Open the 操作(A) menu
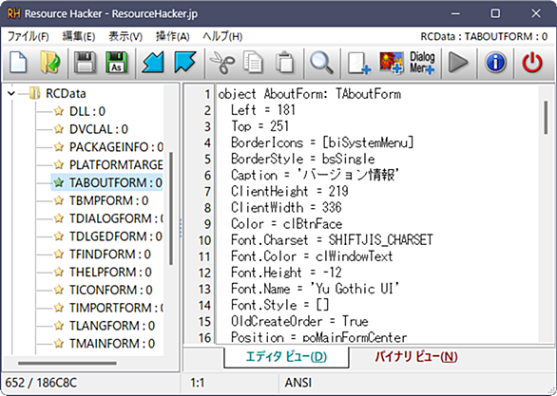Image resolution: width=557 pixels, height=396 pixels. point(173,36)
